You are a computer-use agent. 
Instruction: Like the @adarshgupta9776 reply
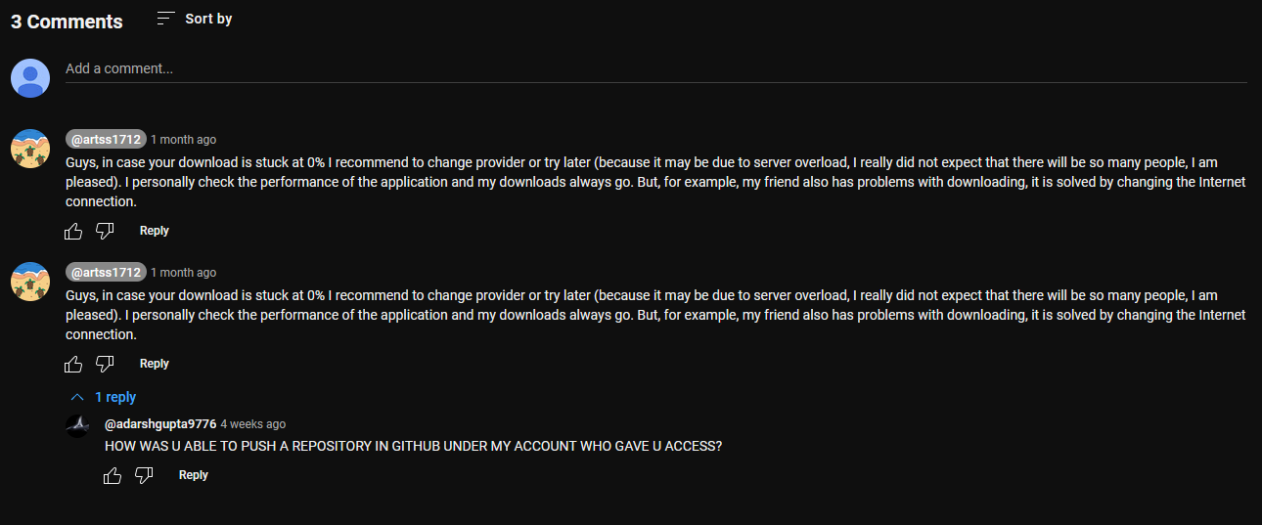113,475
